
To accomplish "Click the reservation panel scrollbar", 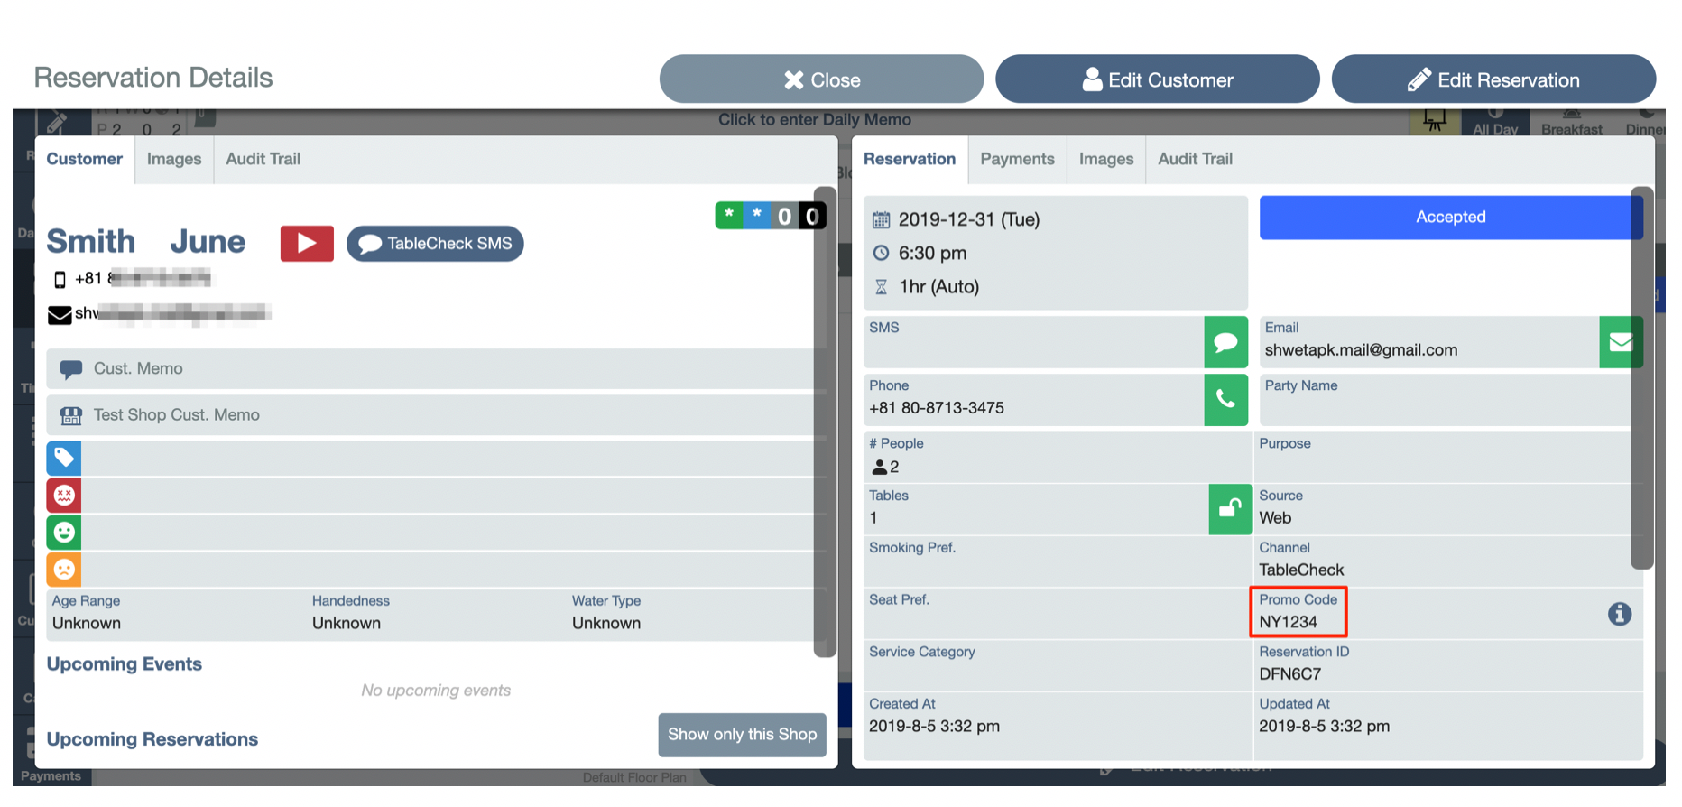I will click(1642, 377).
